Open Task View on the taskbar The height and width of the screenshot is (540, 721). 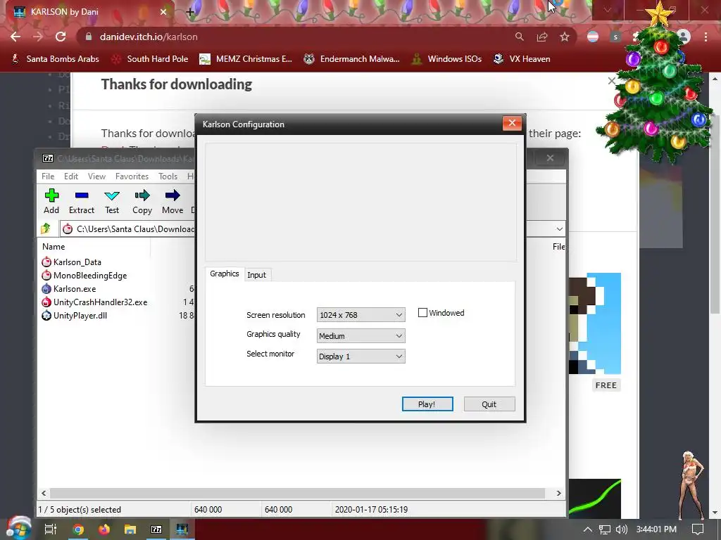click(x=50, y=529)
